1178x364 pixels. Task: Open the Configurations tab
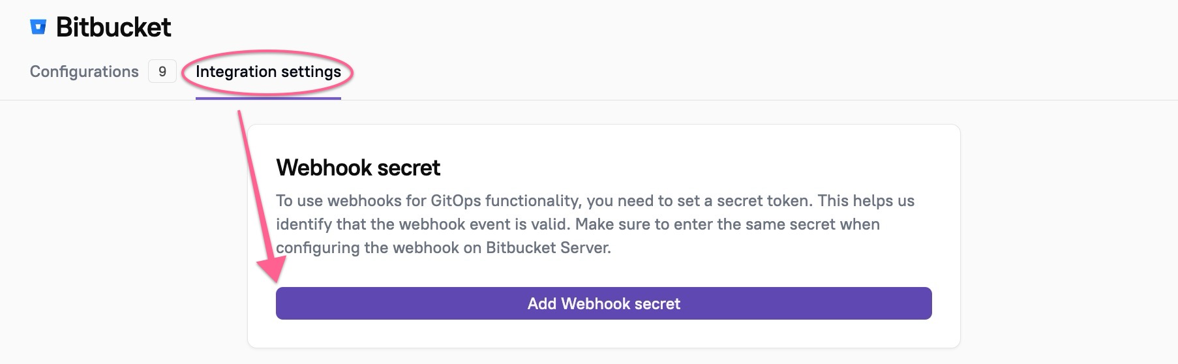pyautogui.click(x=84, y=71)
